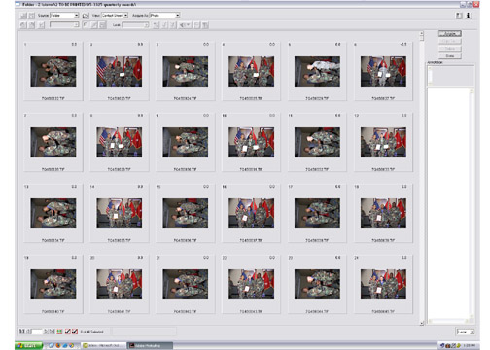The height and width of the screenshot is (350, 490).
Task: Click the Windows Start button
Action: pyautogui.click(x=28, y=346)
